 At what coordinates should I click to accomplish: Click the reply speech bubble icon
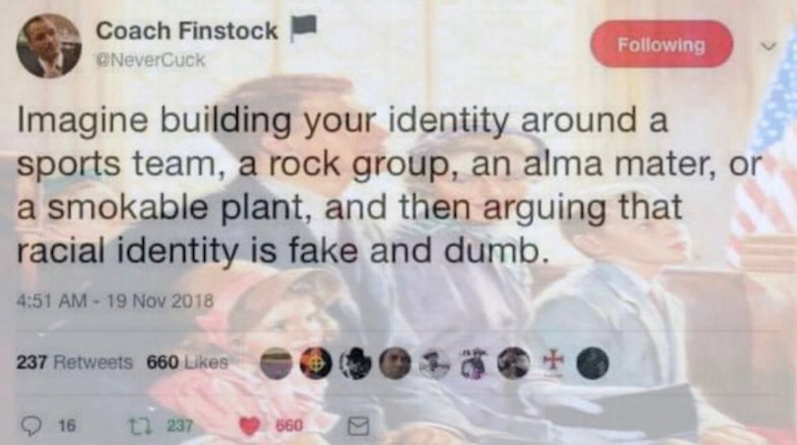click(31, 426)
